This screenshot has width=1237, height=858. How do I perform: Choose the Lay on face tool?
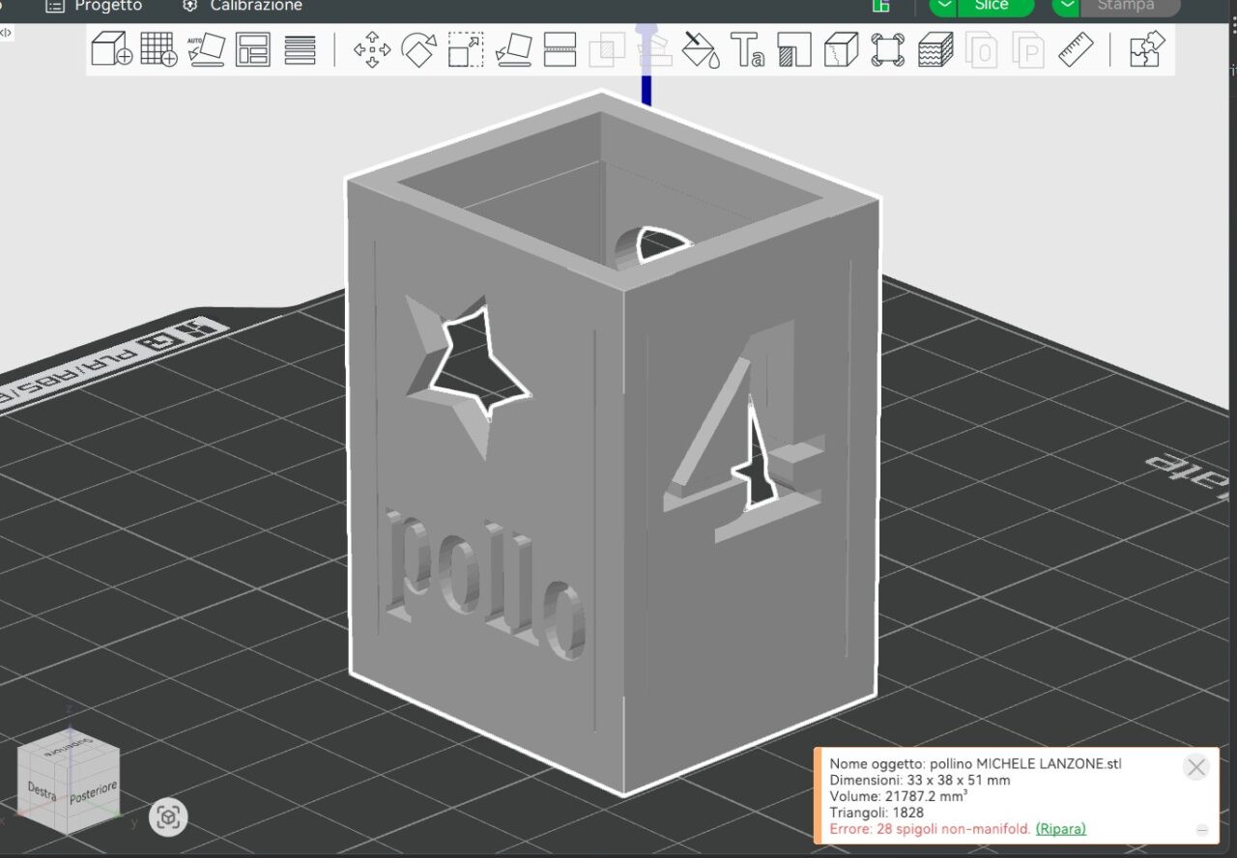[x=513, y=49]
